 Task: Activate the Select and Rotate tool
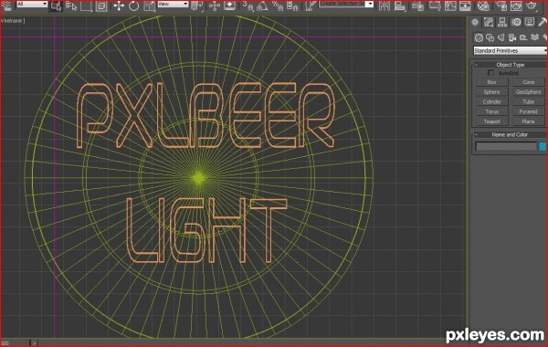click(134, 6)
